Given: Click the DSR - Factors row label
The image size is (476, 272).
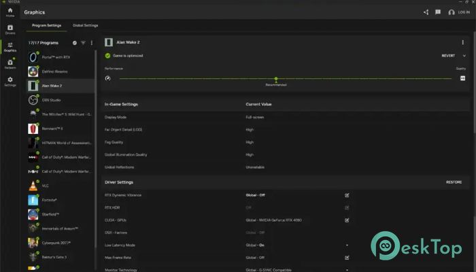Looking at the screenshot, I should coord(116,233).
